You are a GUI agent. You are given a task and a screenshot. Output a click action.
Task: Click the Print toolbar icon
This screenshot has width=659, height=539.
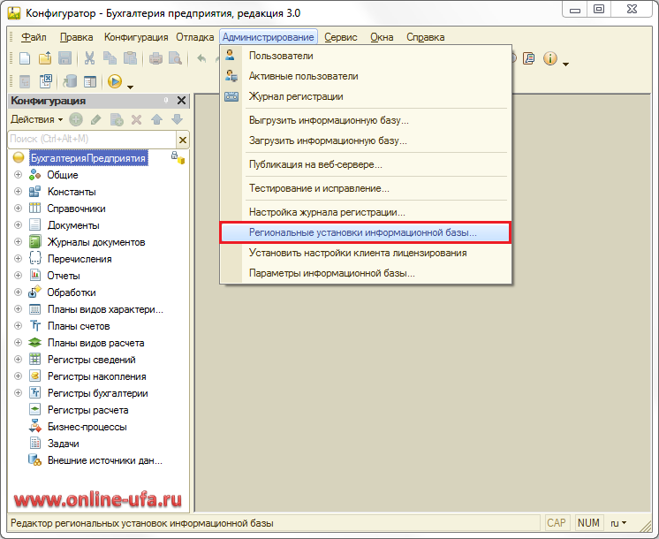pos(155,58)
